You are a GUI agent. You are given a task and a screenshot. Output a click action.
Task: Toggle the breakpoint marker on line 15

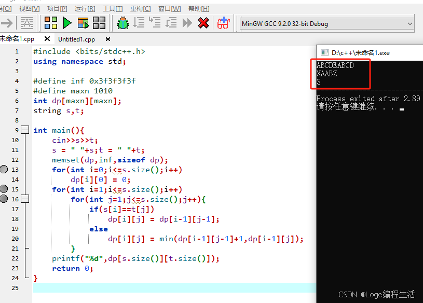click(4, 189)
